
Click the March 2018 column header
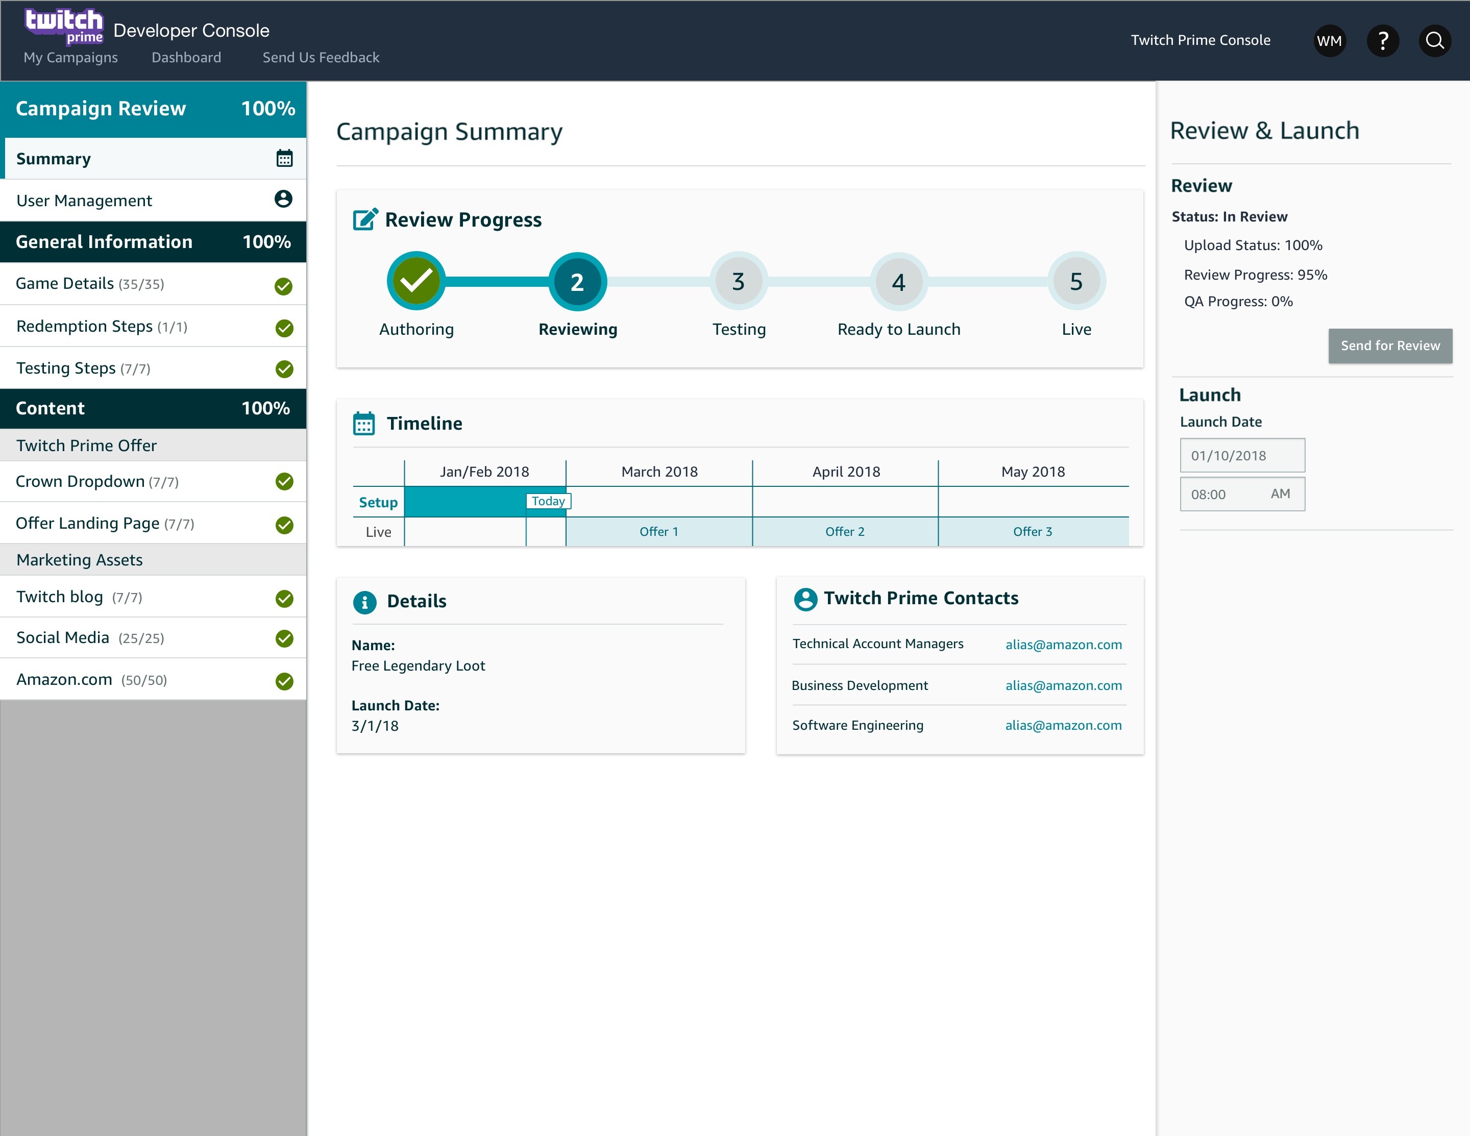[659, 472]
